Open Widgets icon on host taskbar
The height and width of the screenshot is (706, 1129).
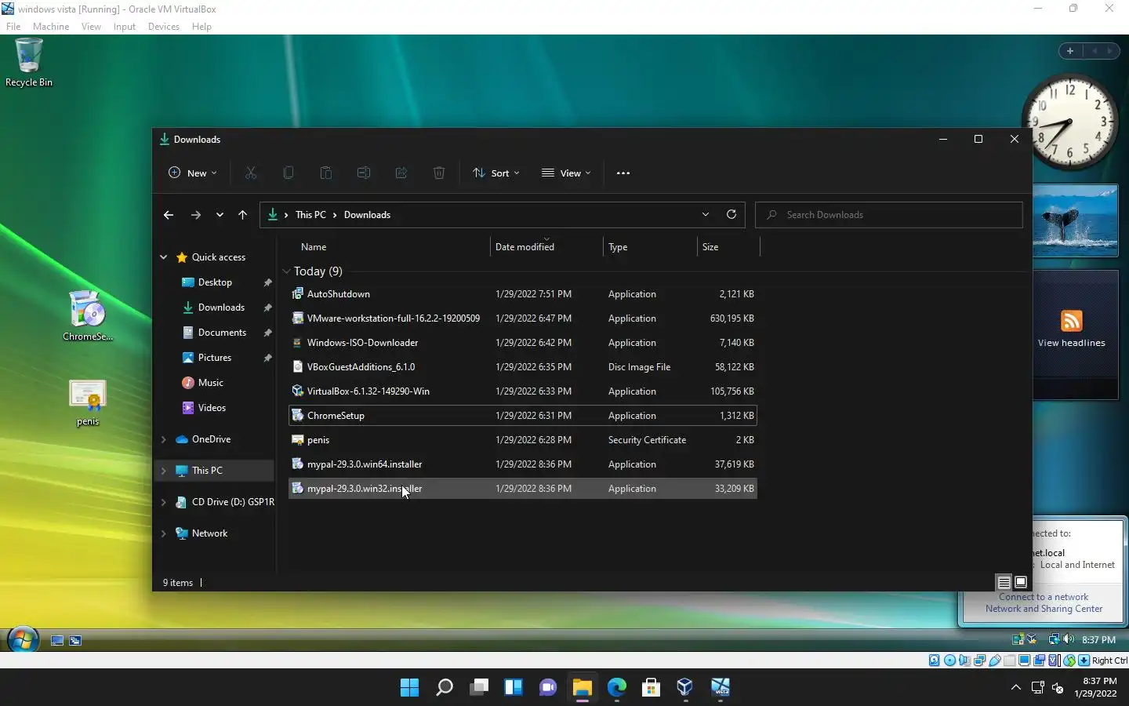514,688
